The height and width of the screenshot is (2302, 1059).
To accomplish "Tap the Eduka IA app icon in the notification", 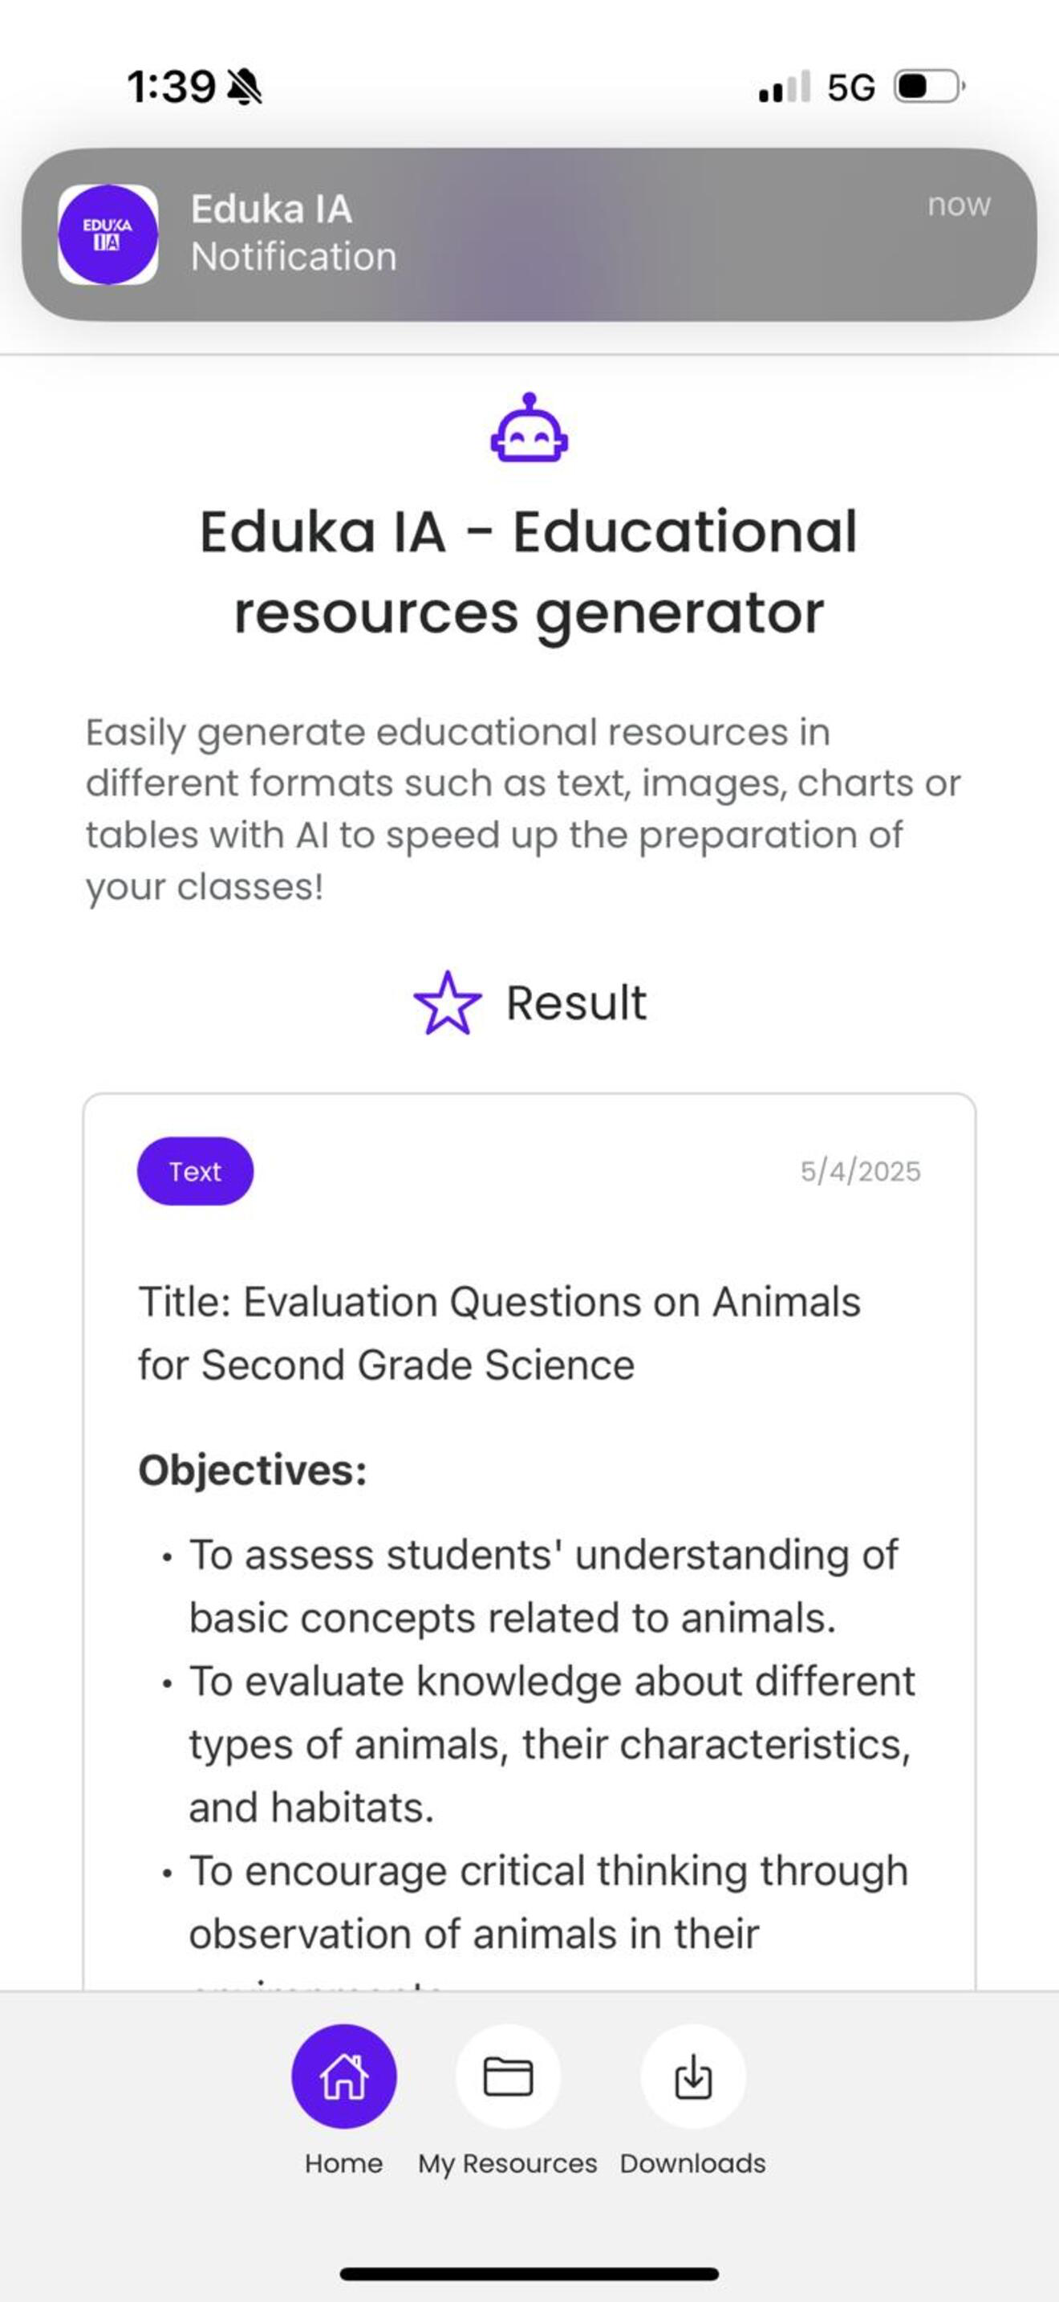I will (x=108, y=234).
